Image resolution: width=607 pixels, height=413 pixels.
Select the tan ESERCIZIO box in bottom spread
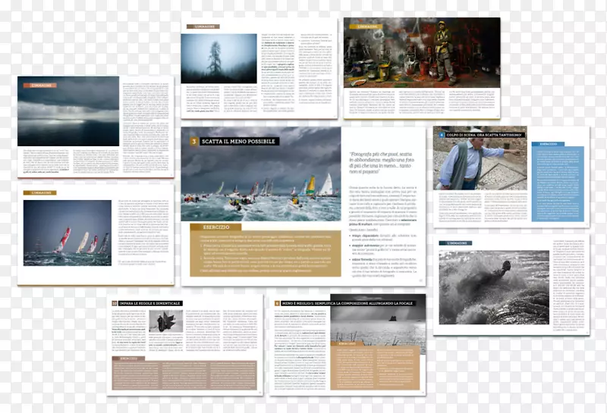[x=375, y=365]
